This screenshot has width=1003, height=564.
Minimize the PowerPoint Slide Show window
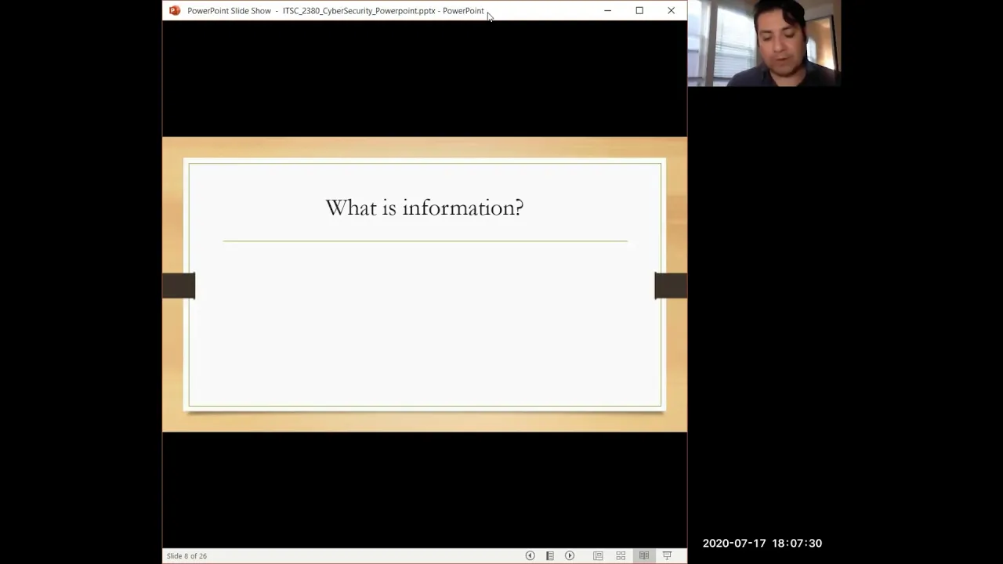pos(607,11)
